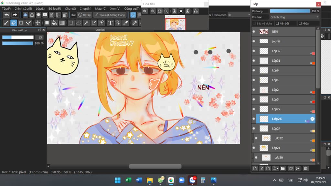Enable the Khóa checkbox
The height and width of the screenshot is (186, 331).
pyautogui.click(x=300, y=23)
